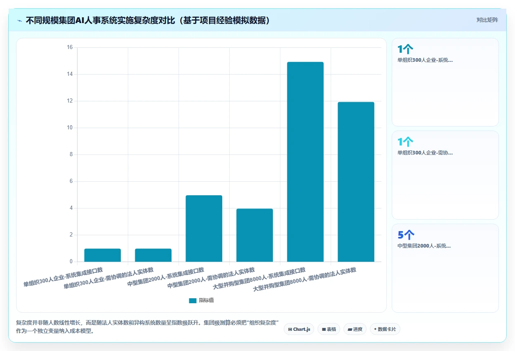
Task: Click x-axis label 单组织300人企业-系统集成接口数
Action: pos(63,277)
